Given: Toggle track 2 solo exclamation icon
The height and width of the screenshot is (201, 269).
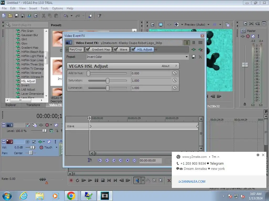Looking at the screenshot, I should pos(55,142).
